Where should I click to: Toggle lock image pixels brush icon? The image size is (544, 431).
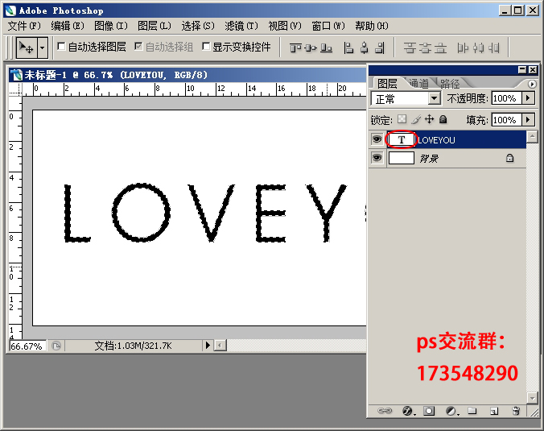(x=416, y=119)
